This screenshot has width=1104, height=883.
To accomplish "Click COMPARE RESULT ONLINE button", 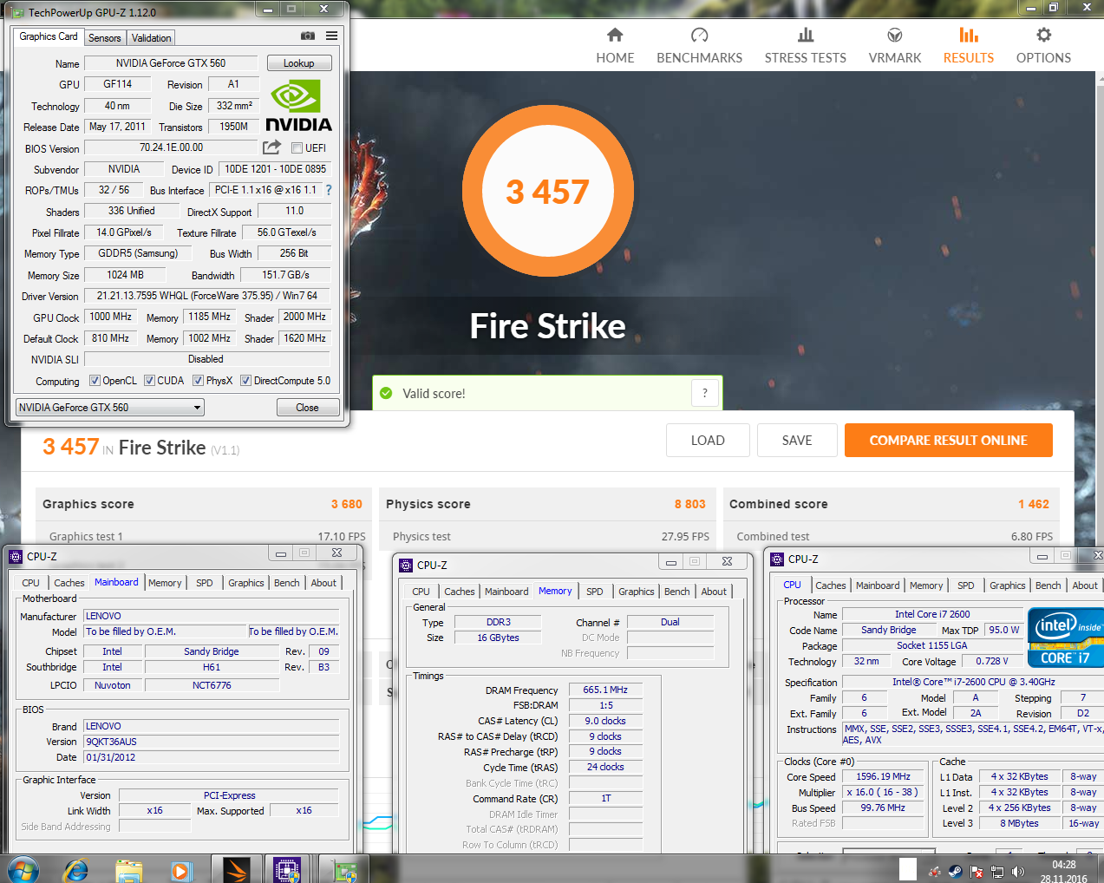I will (949, 440).
